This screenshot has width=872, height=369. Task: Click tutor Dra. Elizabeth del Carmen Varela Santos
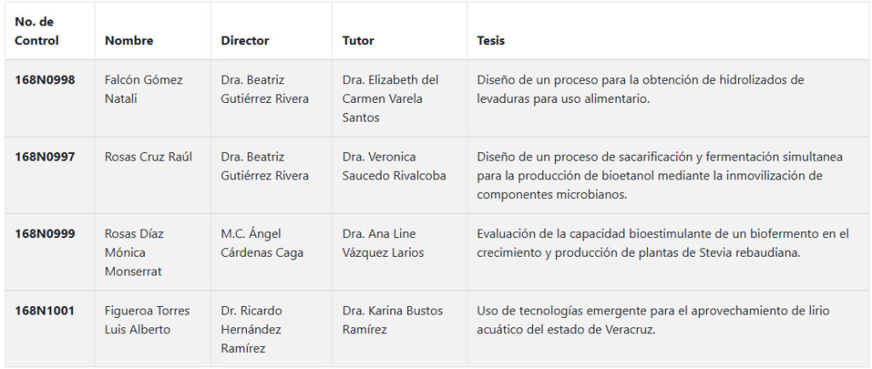pos(390,99)
